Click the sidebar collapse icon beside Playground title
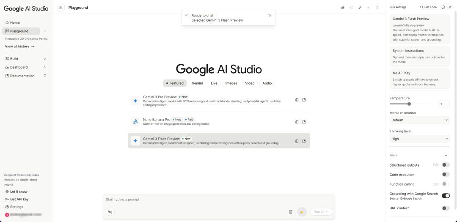The width and height of the screenshot is (457, 222). (x=61, y=8)
